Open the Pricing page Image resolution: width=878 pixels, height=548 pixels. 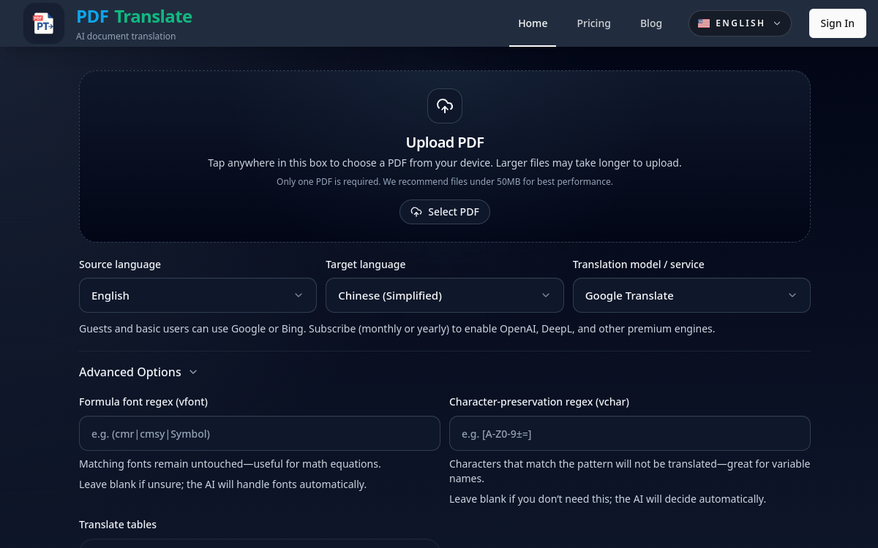[593, 23]
